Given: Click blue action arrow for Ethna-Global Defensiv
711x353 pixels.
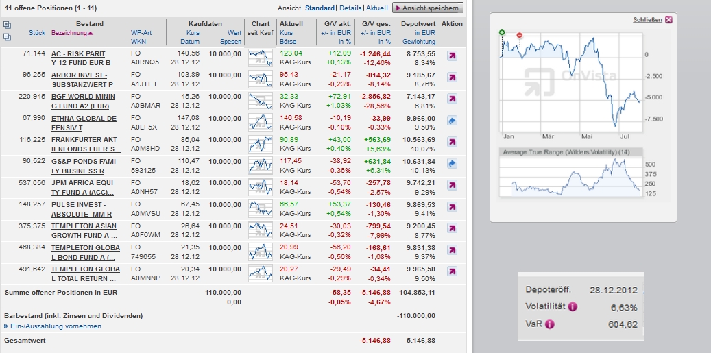Looking at the screenshot, I should tap(452, 121).
